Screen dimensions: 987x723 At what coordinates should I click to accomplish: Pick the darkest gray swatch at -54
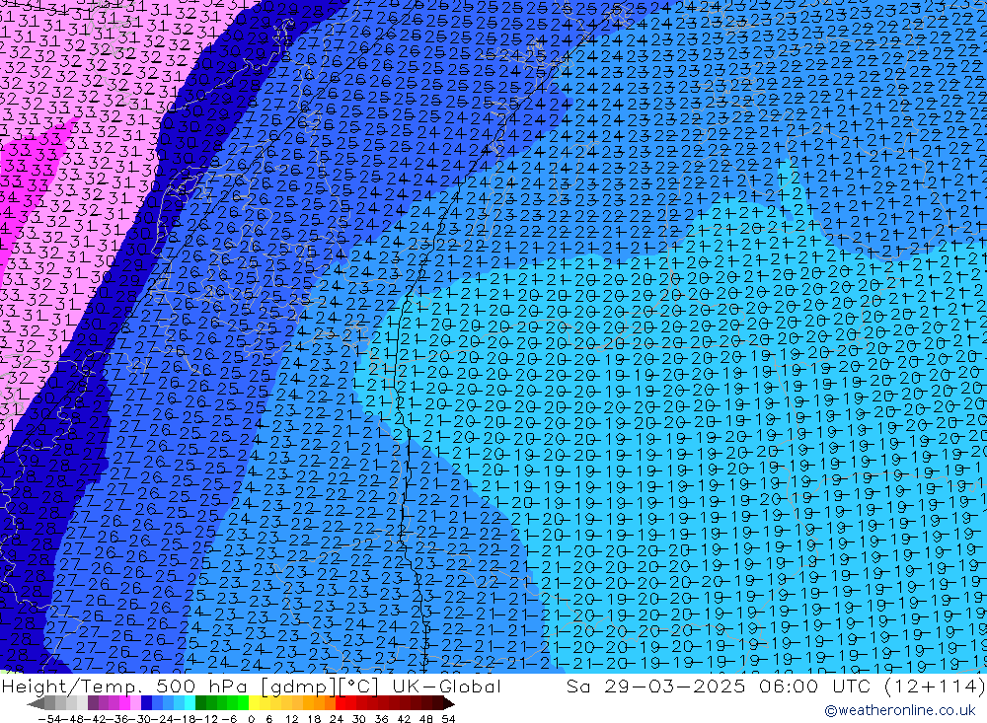[x=49, y=703]
